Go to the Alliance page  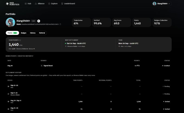[x=40, y=4]
